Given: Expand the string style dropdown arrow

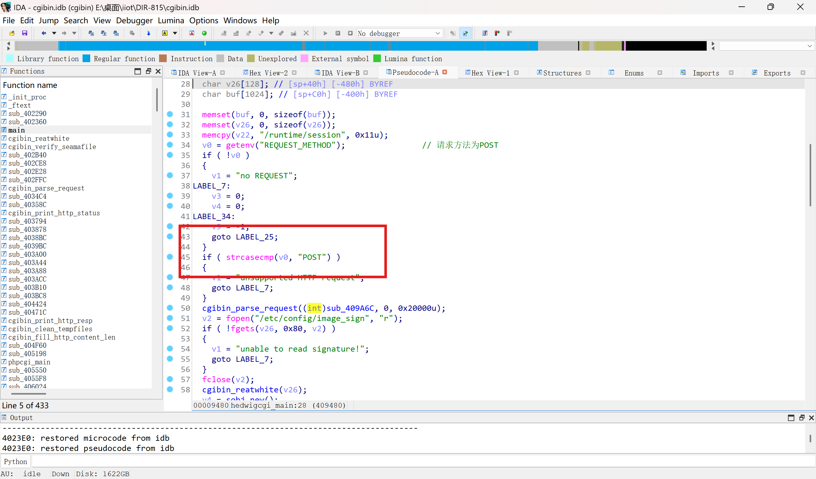Looking at the screenshot, I should pyautogui.click(x=271, y=33).
